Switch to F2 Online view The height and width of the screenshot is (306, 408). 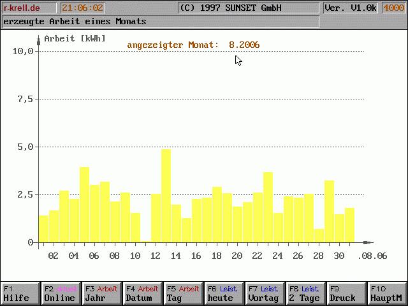[x=61, y=293]
